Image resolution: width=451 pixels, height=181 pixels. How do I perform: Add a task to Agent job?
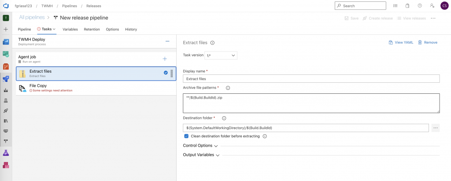click(x=165, y=59)
